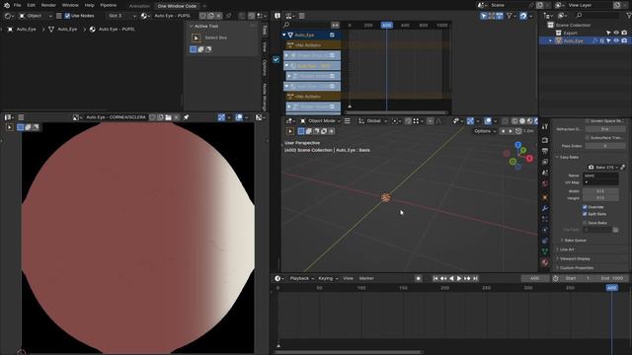Open the Options sidebar tab in node editor

coord(265,67)
